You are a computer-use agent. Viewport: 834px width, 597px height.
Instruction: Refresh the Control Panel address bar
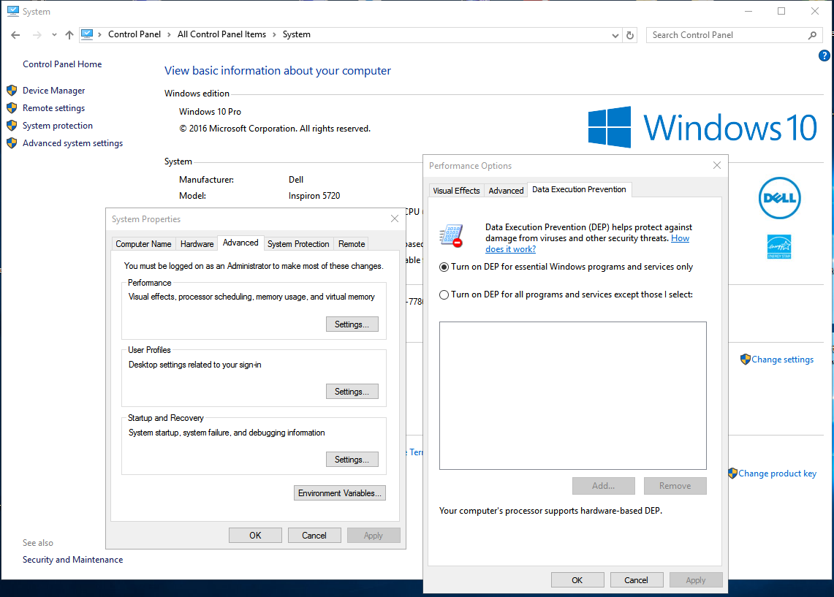[x=630, y=34]
